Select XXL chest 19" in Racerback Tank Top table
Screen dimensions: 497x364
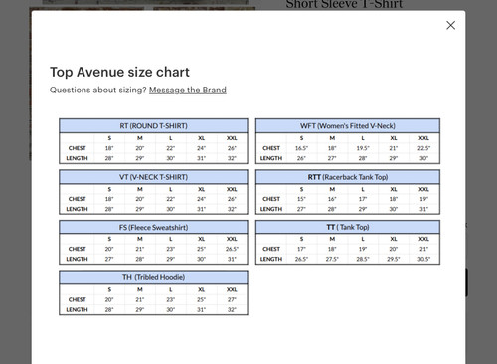click(423, 199)
